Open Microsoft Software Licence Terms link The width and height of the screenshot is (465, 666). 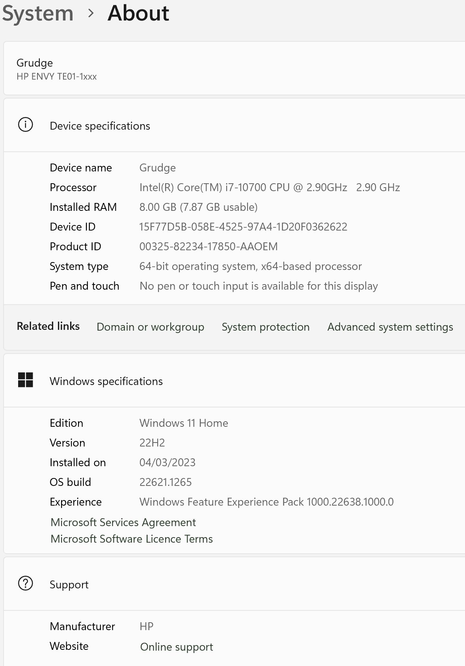coord(132,539)
